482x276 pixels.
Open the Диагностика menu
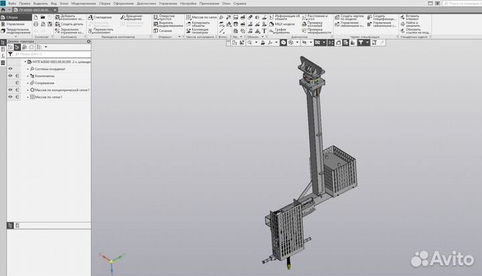tap(147, 3)
